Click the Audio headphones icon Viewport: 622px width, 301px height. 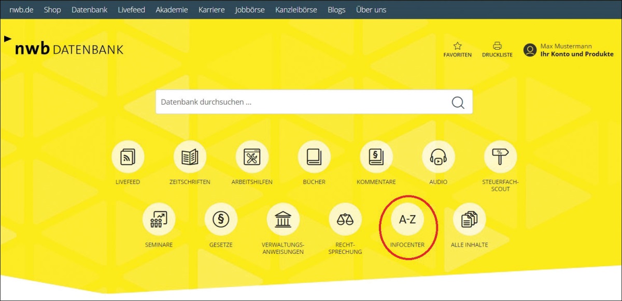(439, 157)
